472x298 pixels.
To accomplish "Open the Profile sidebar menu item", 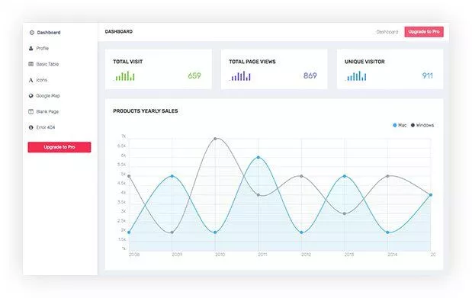I will coord(43,48).
